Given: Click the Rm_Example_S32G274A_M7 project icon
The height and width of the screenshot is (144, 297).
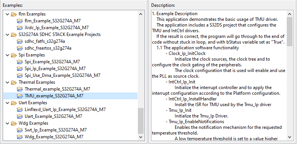Looking at the screenshot, I should click(x=20, y=21).
